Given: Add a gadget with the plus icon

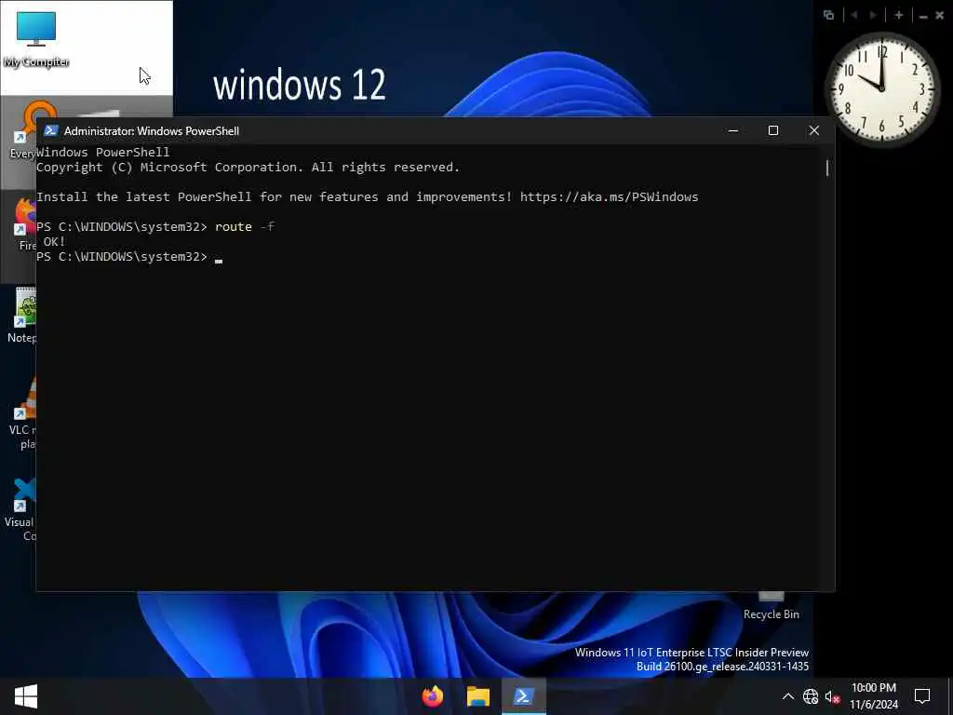Looking at the screenshot, I should coord(899,15).
